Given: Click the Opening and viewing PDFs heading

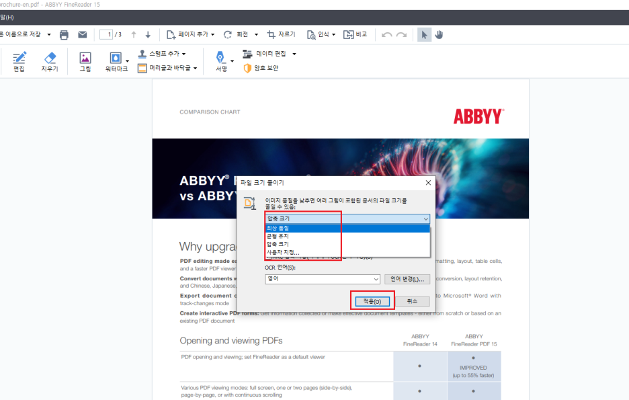Looking at the screenshot, I should coord(231,341).
